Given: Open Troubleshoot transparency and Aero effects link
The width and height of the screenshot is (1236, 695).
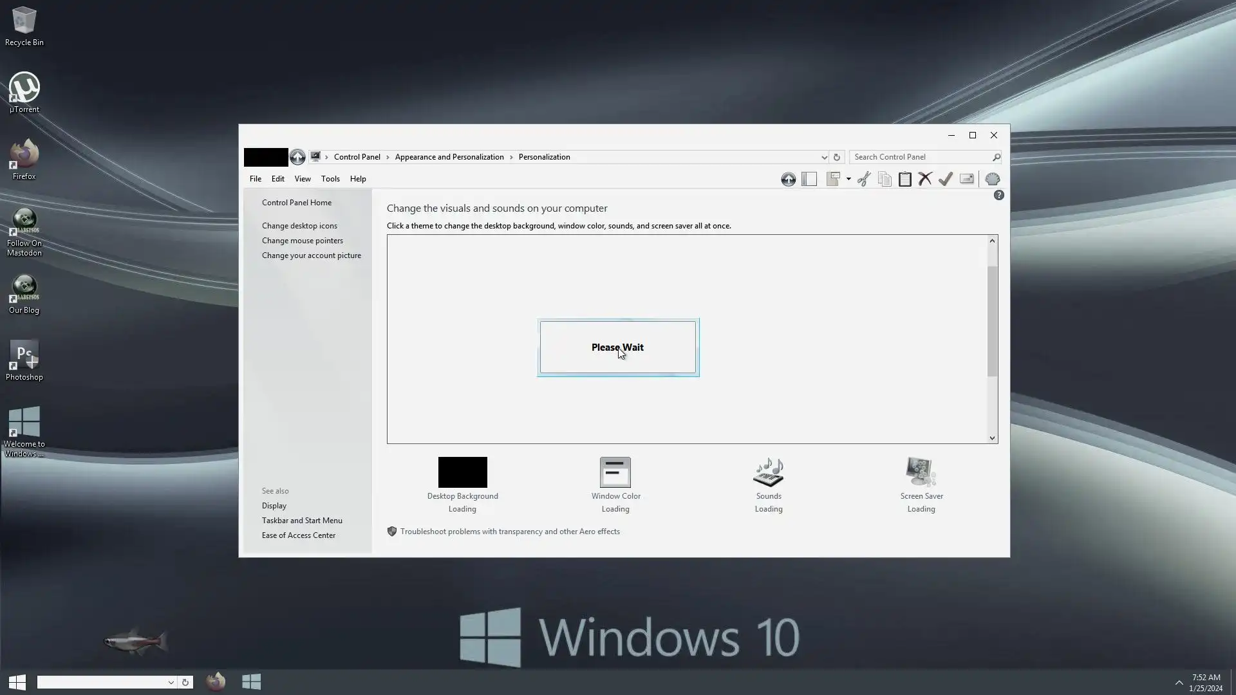Looking at the screenshot, I should pos(509,532).
